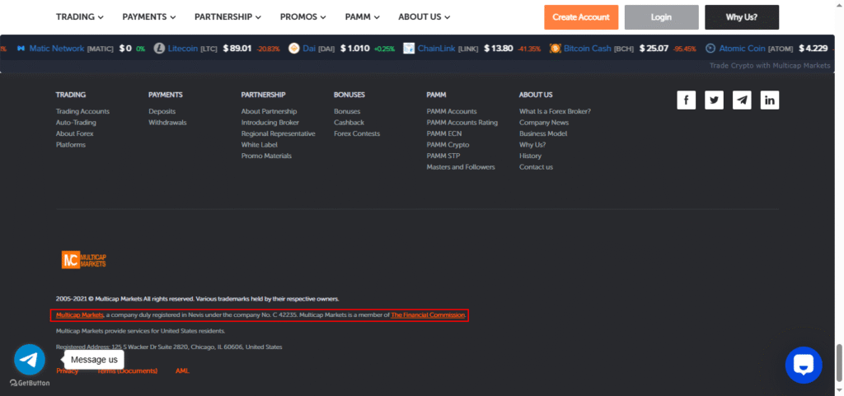
Task: Click the blue Telegram Message us bubble
Action: (30, 360)
